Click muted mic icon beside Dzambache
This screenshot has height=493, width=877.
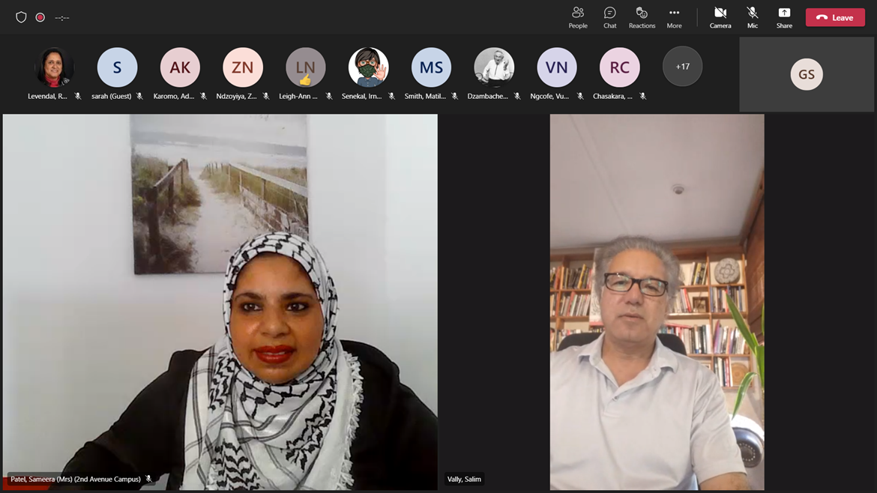coord(517,96)
